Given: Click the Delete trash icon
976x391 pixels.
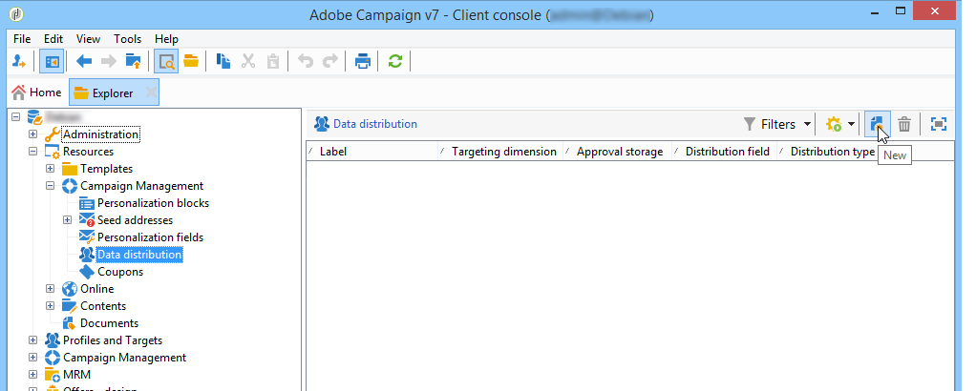Looking at the screenshot, I should (904, 124).
